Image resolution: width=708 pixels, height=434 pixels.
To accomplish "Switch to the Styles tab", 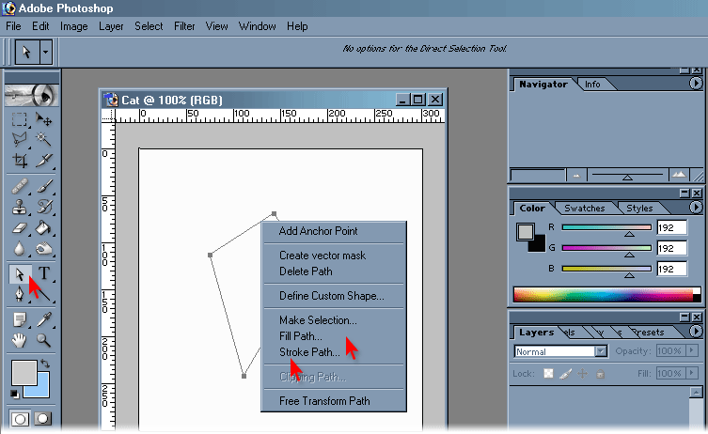I will [x=639, y=208].
